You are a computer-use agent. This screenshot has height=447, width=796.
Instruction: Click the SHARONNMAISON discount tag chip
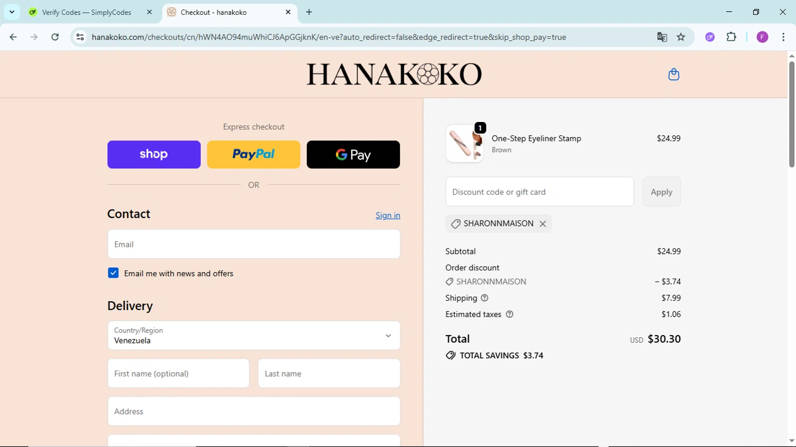click(498, 224)
